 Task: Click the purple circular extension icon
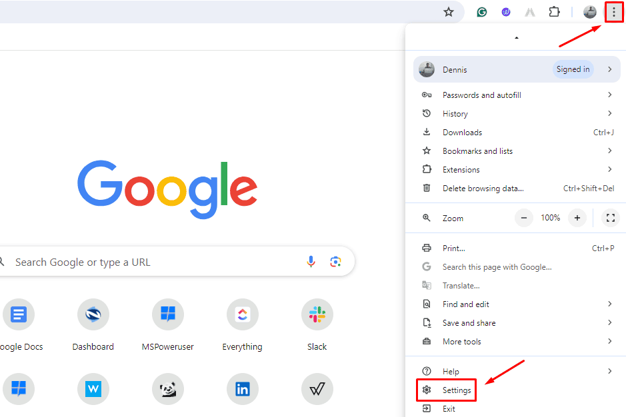point(506,13)
